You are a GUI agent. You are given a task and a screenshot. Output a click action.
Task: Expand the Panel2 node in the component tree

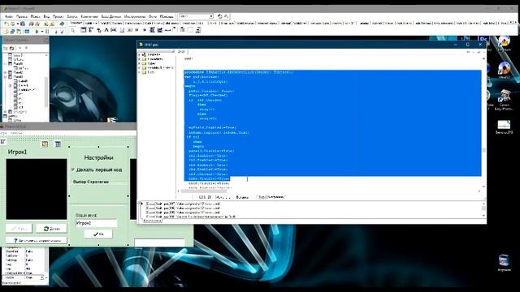click(x=5, y=72)
